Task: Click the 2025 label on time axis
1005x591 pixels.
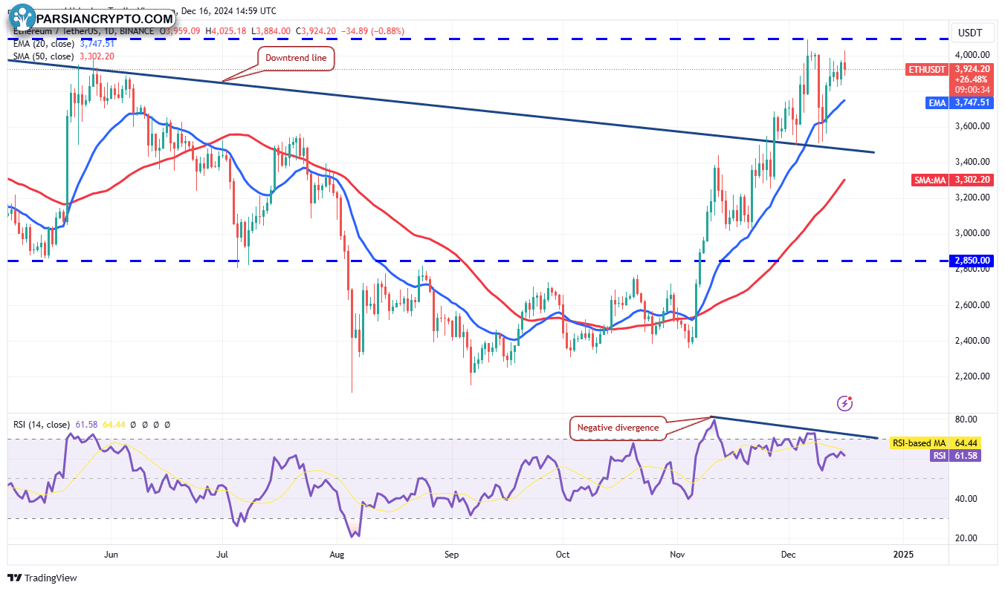Action: [903, 554]
